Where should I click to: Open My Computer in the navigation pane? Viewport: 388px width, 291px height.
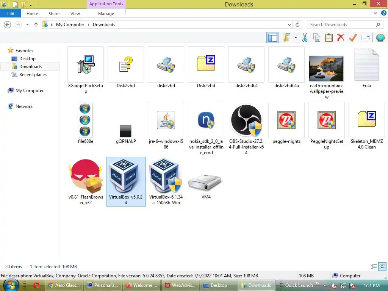pos(30,91)
